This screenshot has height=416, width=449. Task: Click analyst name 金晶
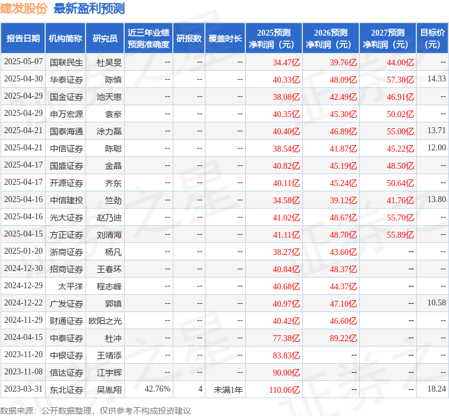[113, 166]
